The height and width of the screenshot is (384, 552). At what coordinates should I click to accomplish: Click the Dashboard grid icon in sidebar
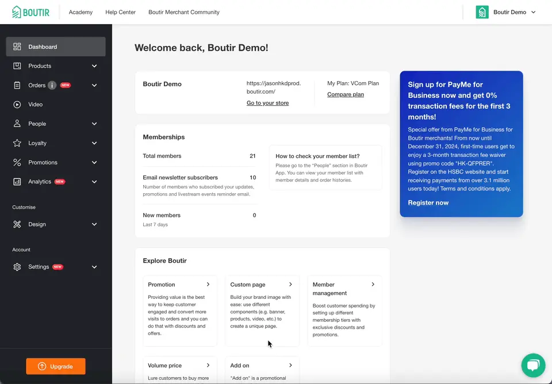pos(17,47)
